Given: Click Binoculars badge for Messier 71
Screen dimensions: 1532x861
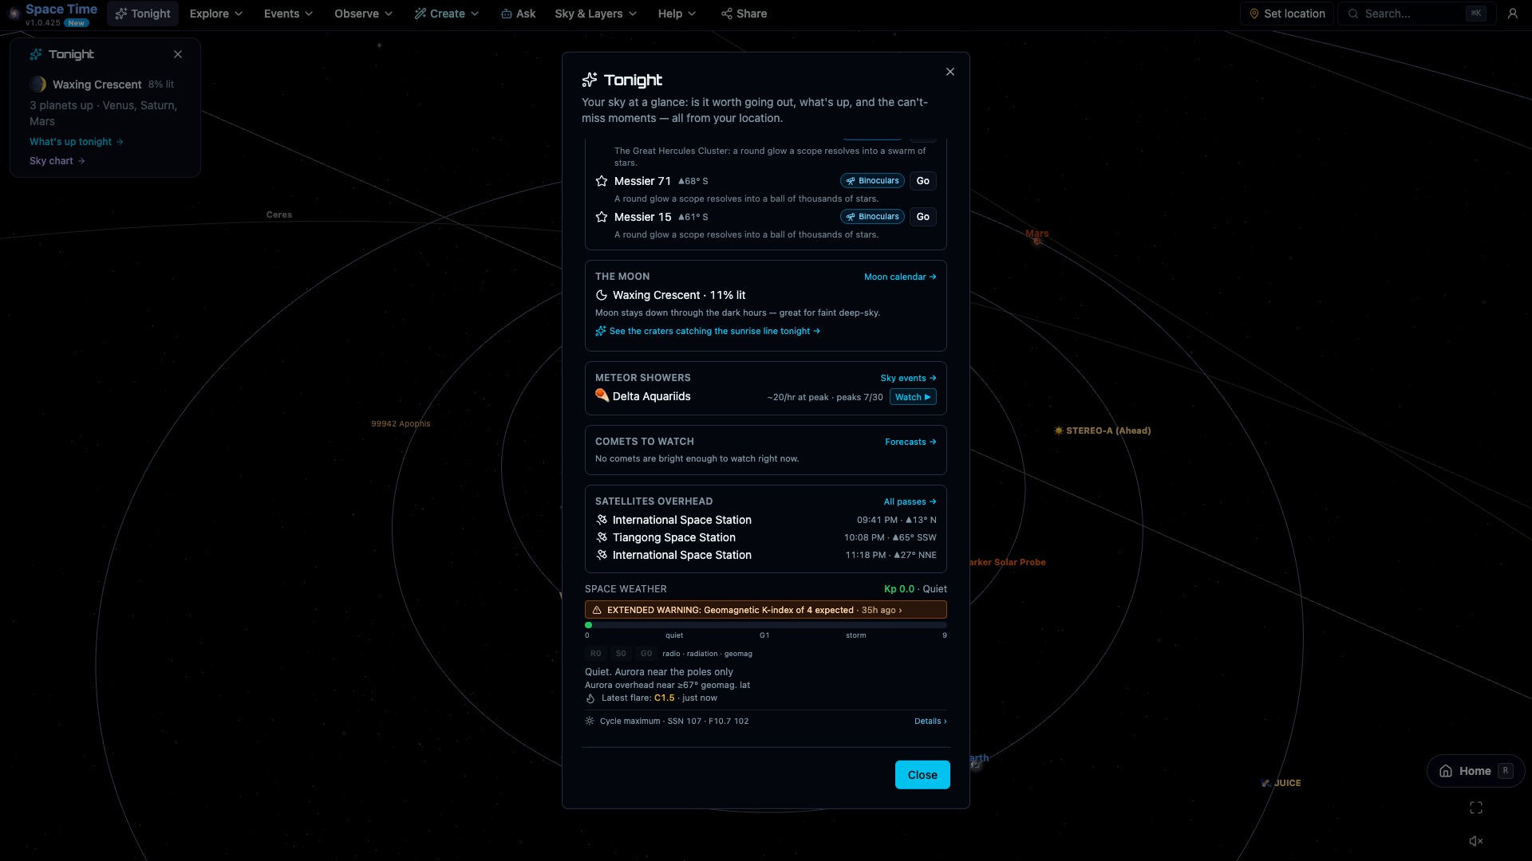Looking at the screenshot, I should click(x=872, y=181).
